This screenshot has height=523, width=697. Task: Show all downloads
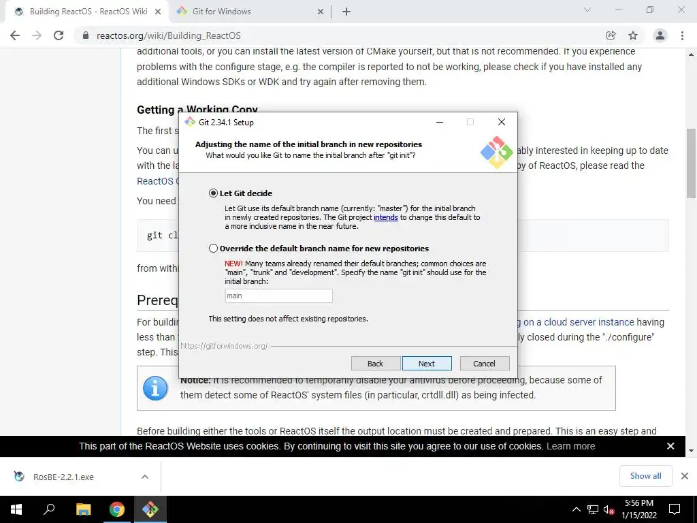[x=645, y=476]
